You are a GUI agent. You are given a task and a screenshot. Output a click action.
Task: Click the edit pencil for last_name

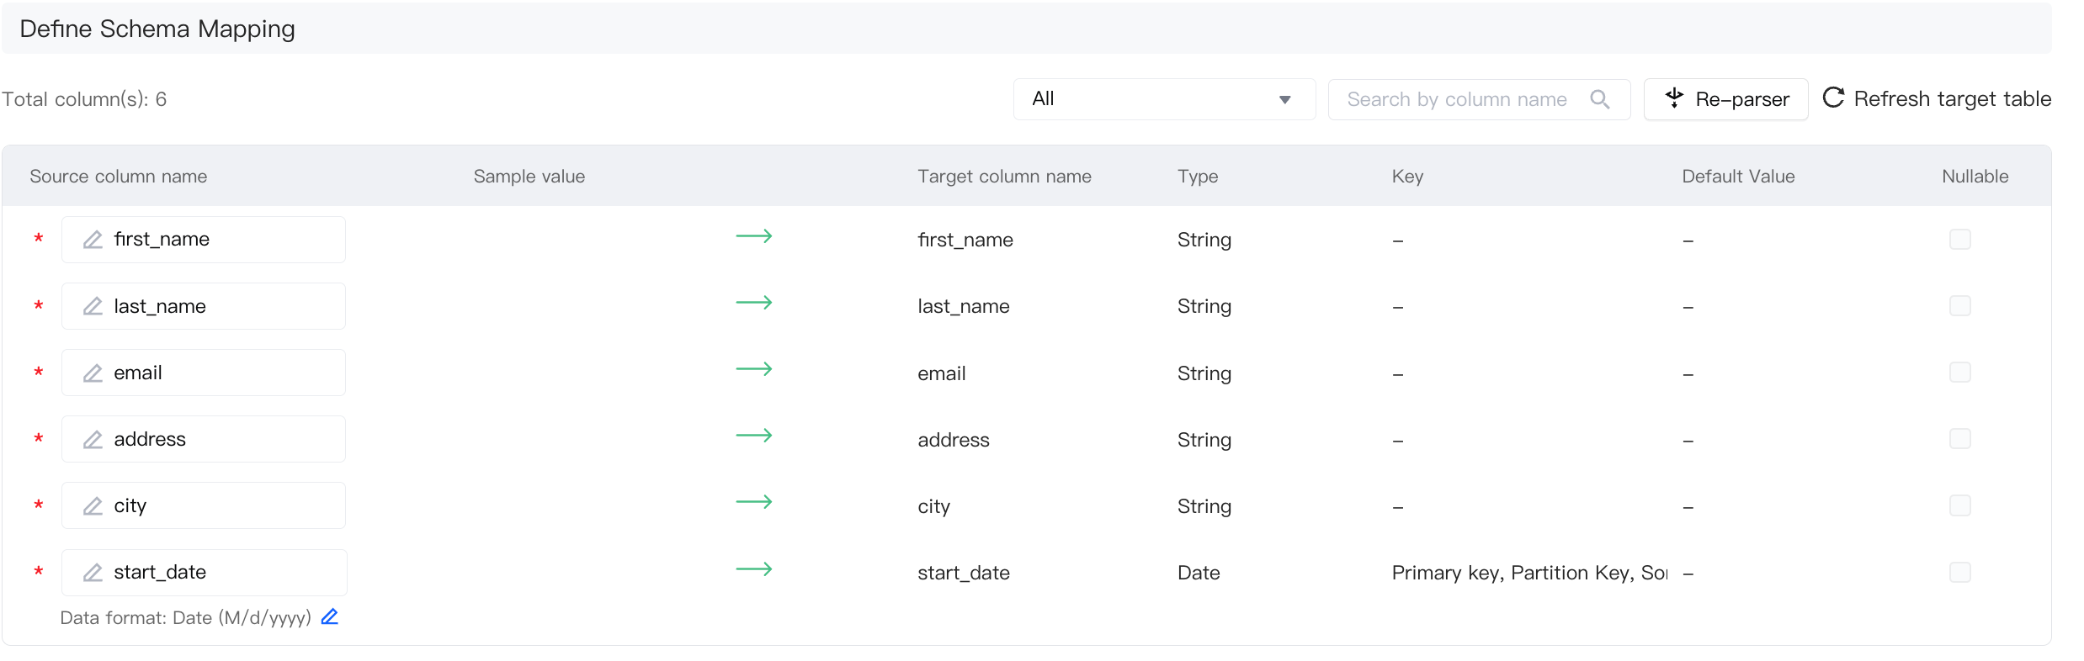[93, 306]
